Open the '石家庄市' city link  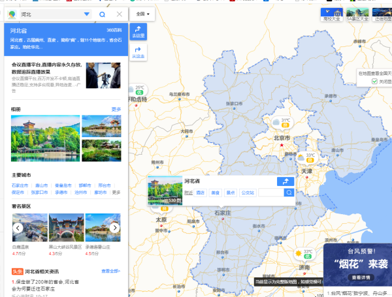pos(18,185)
